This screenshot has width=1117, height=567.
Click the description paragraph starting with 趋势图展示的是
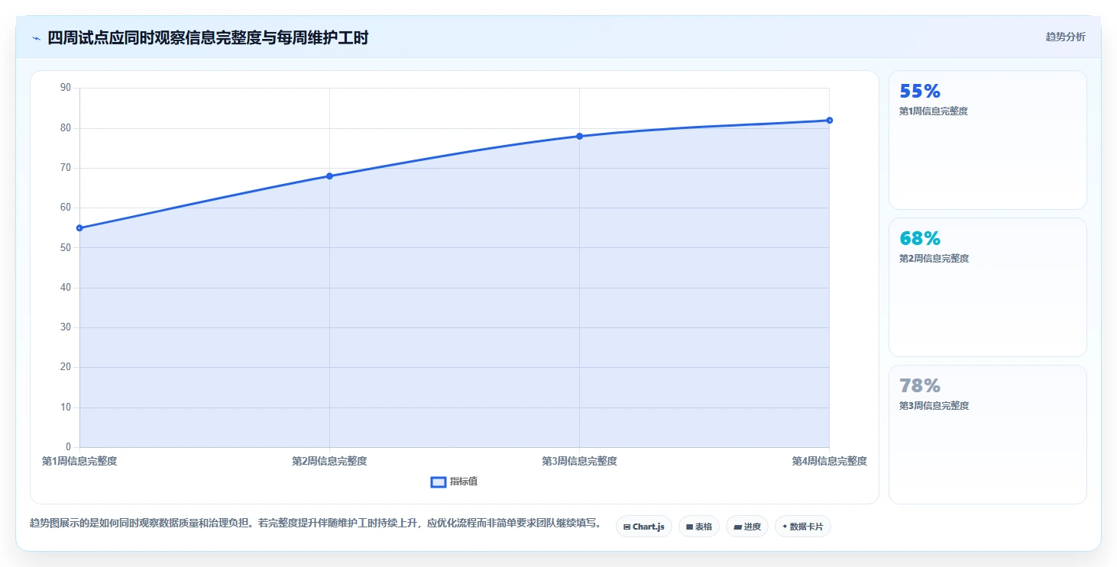pos(316,524)
